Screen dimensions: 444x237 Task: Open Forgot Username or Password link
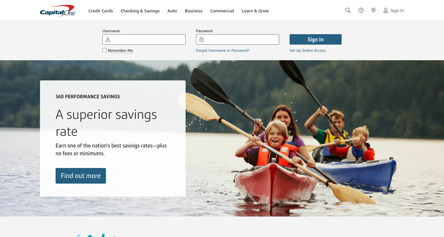[x=223, y=50]
